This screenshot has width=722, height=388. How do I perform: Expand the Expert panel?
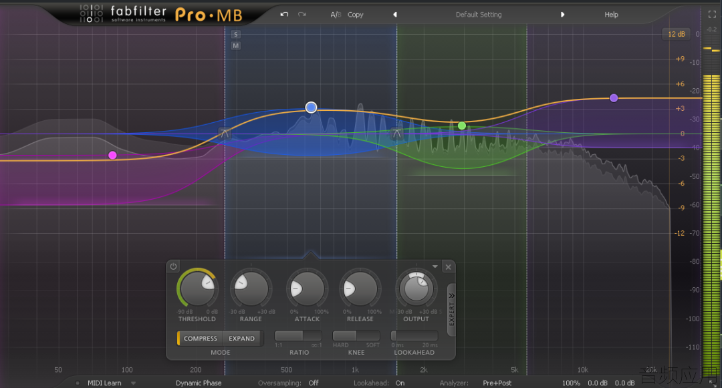click(452, 310)
